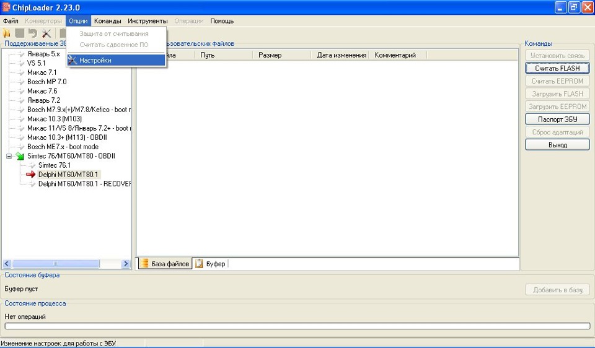Click the tree's horizontal scrollbar right arrow
This screenshot has width=595, height=348.
126,263
